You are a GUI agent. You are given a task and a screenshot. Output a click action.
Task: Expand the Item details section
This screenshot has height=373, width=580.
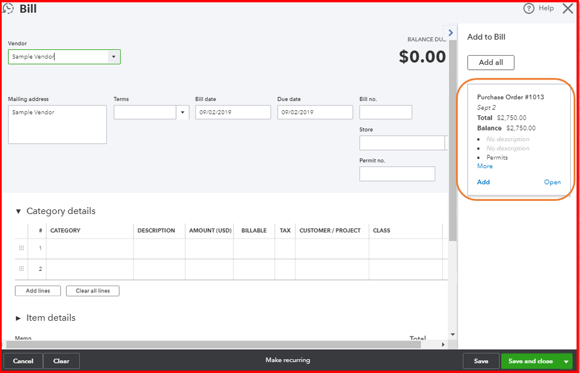click(x=18, y=318)
